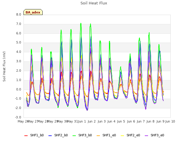Select the SHF2_e0 legend label
The height and width of the screenshot is (141, 188).
pos(133,135)
